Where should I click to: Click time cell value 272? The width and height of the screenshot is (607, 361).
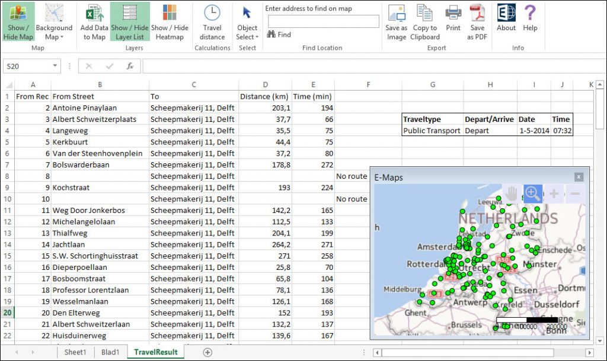313,165
